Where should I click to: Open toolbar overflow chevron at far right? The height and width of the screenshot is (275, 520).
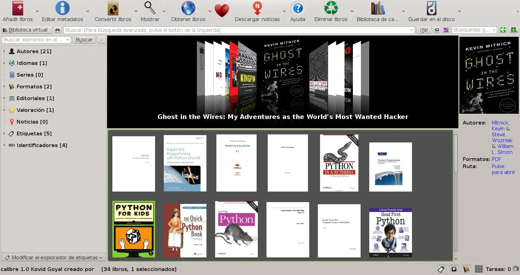(518, 11)
